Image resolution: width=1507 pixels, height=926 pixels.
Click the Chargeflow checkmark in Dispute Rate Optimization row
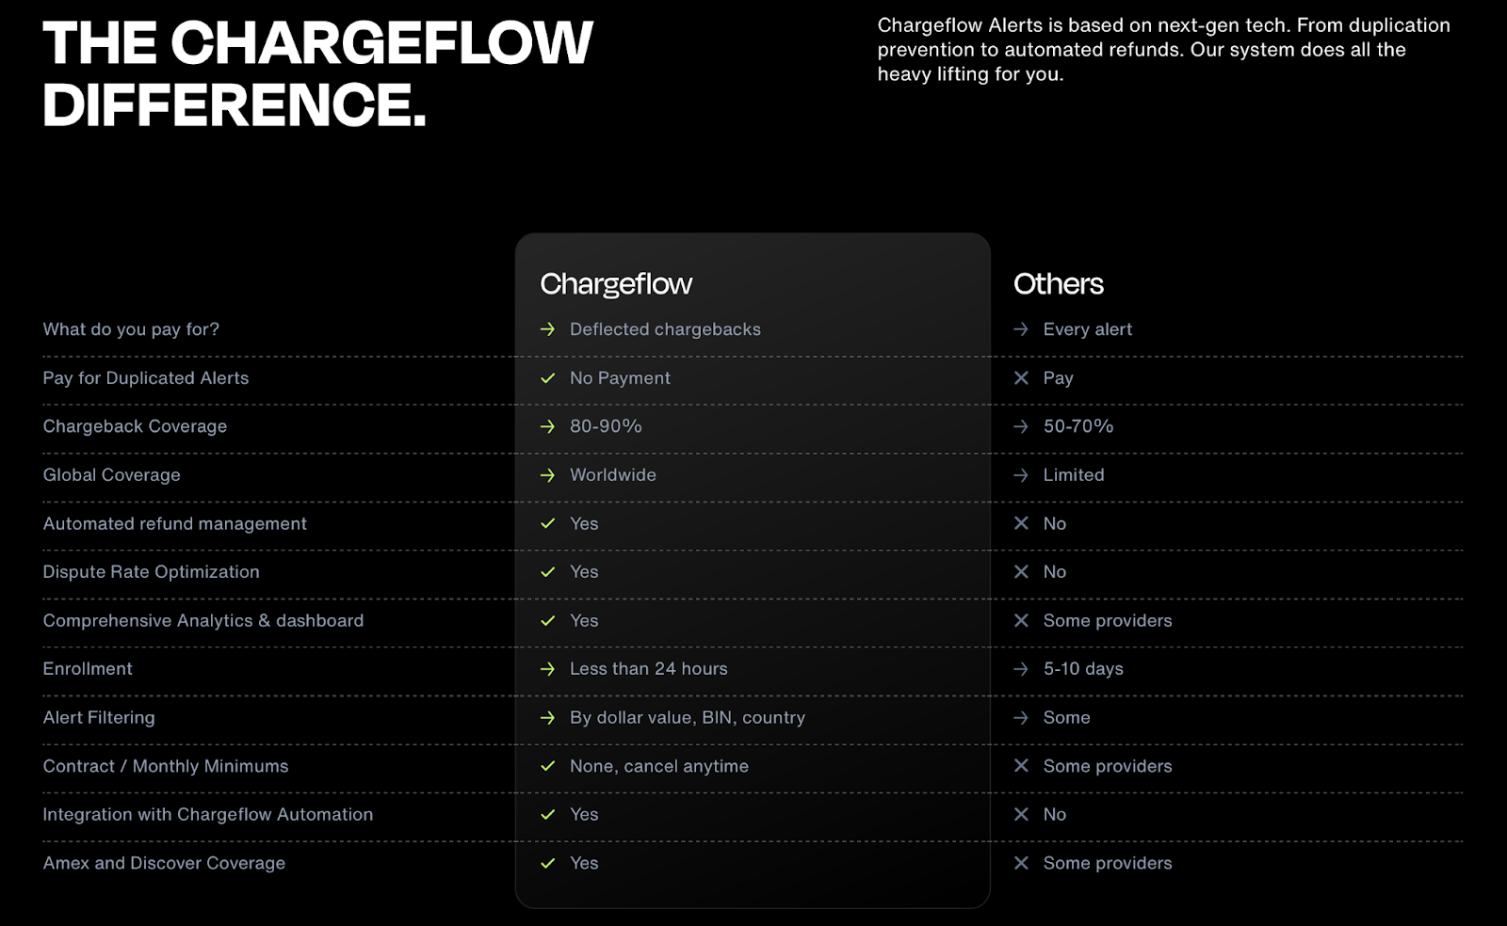pyautogui.click(x=547, y=572)
